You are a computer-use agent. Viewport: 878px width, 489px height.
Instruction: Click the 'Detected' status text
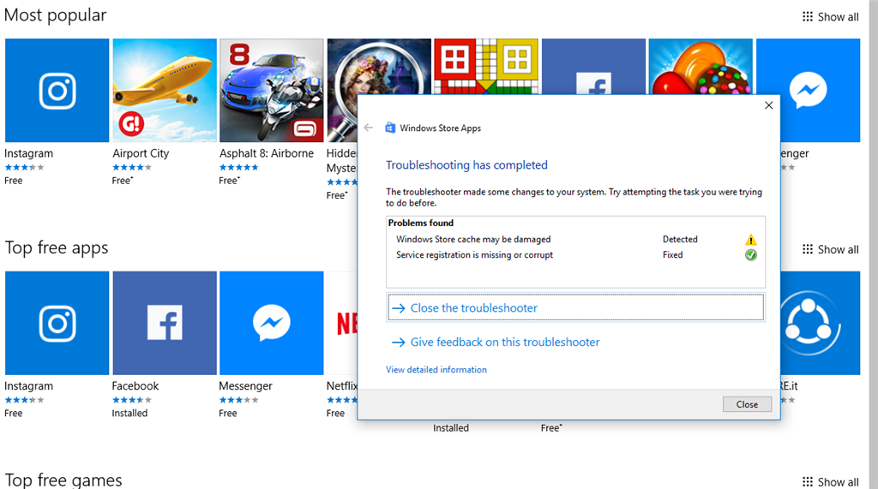click(x=680, y=240)
